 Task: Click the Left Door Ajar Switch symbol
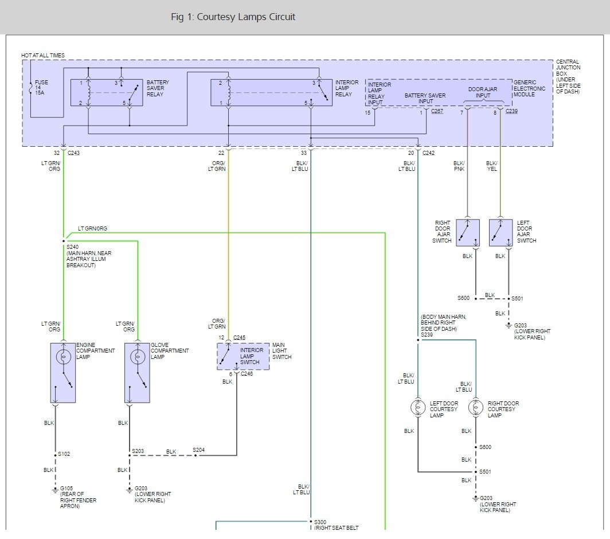[500, 232]
